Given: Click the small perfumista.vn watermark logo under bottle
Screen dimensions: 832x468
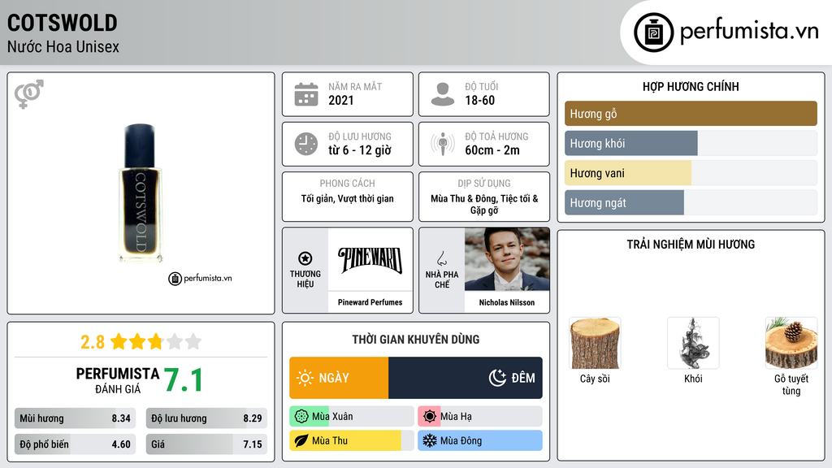Looking at the screenshot, I should click(200, 278).
